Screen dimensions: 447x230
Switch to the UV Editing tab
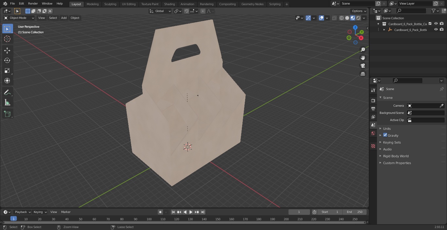point(129,4)
